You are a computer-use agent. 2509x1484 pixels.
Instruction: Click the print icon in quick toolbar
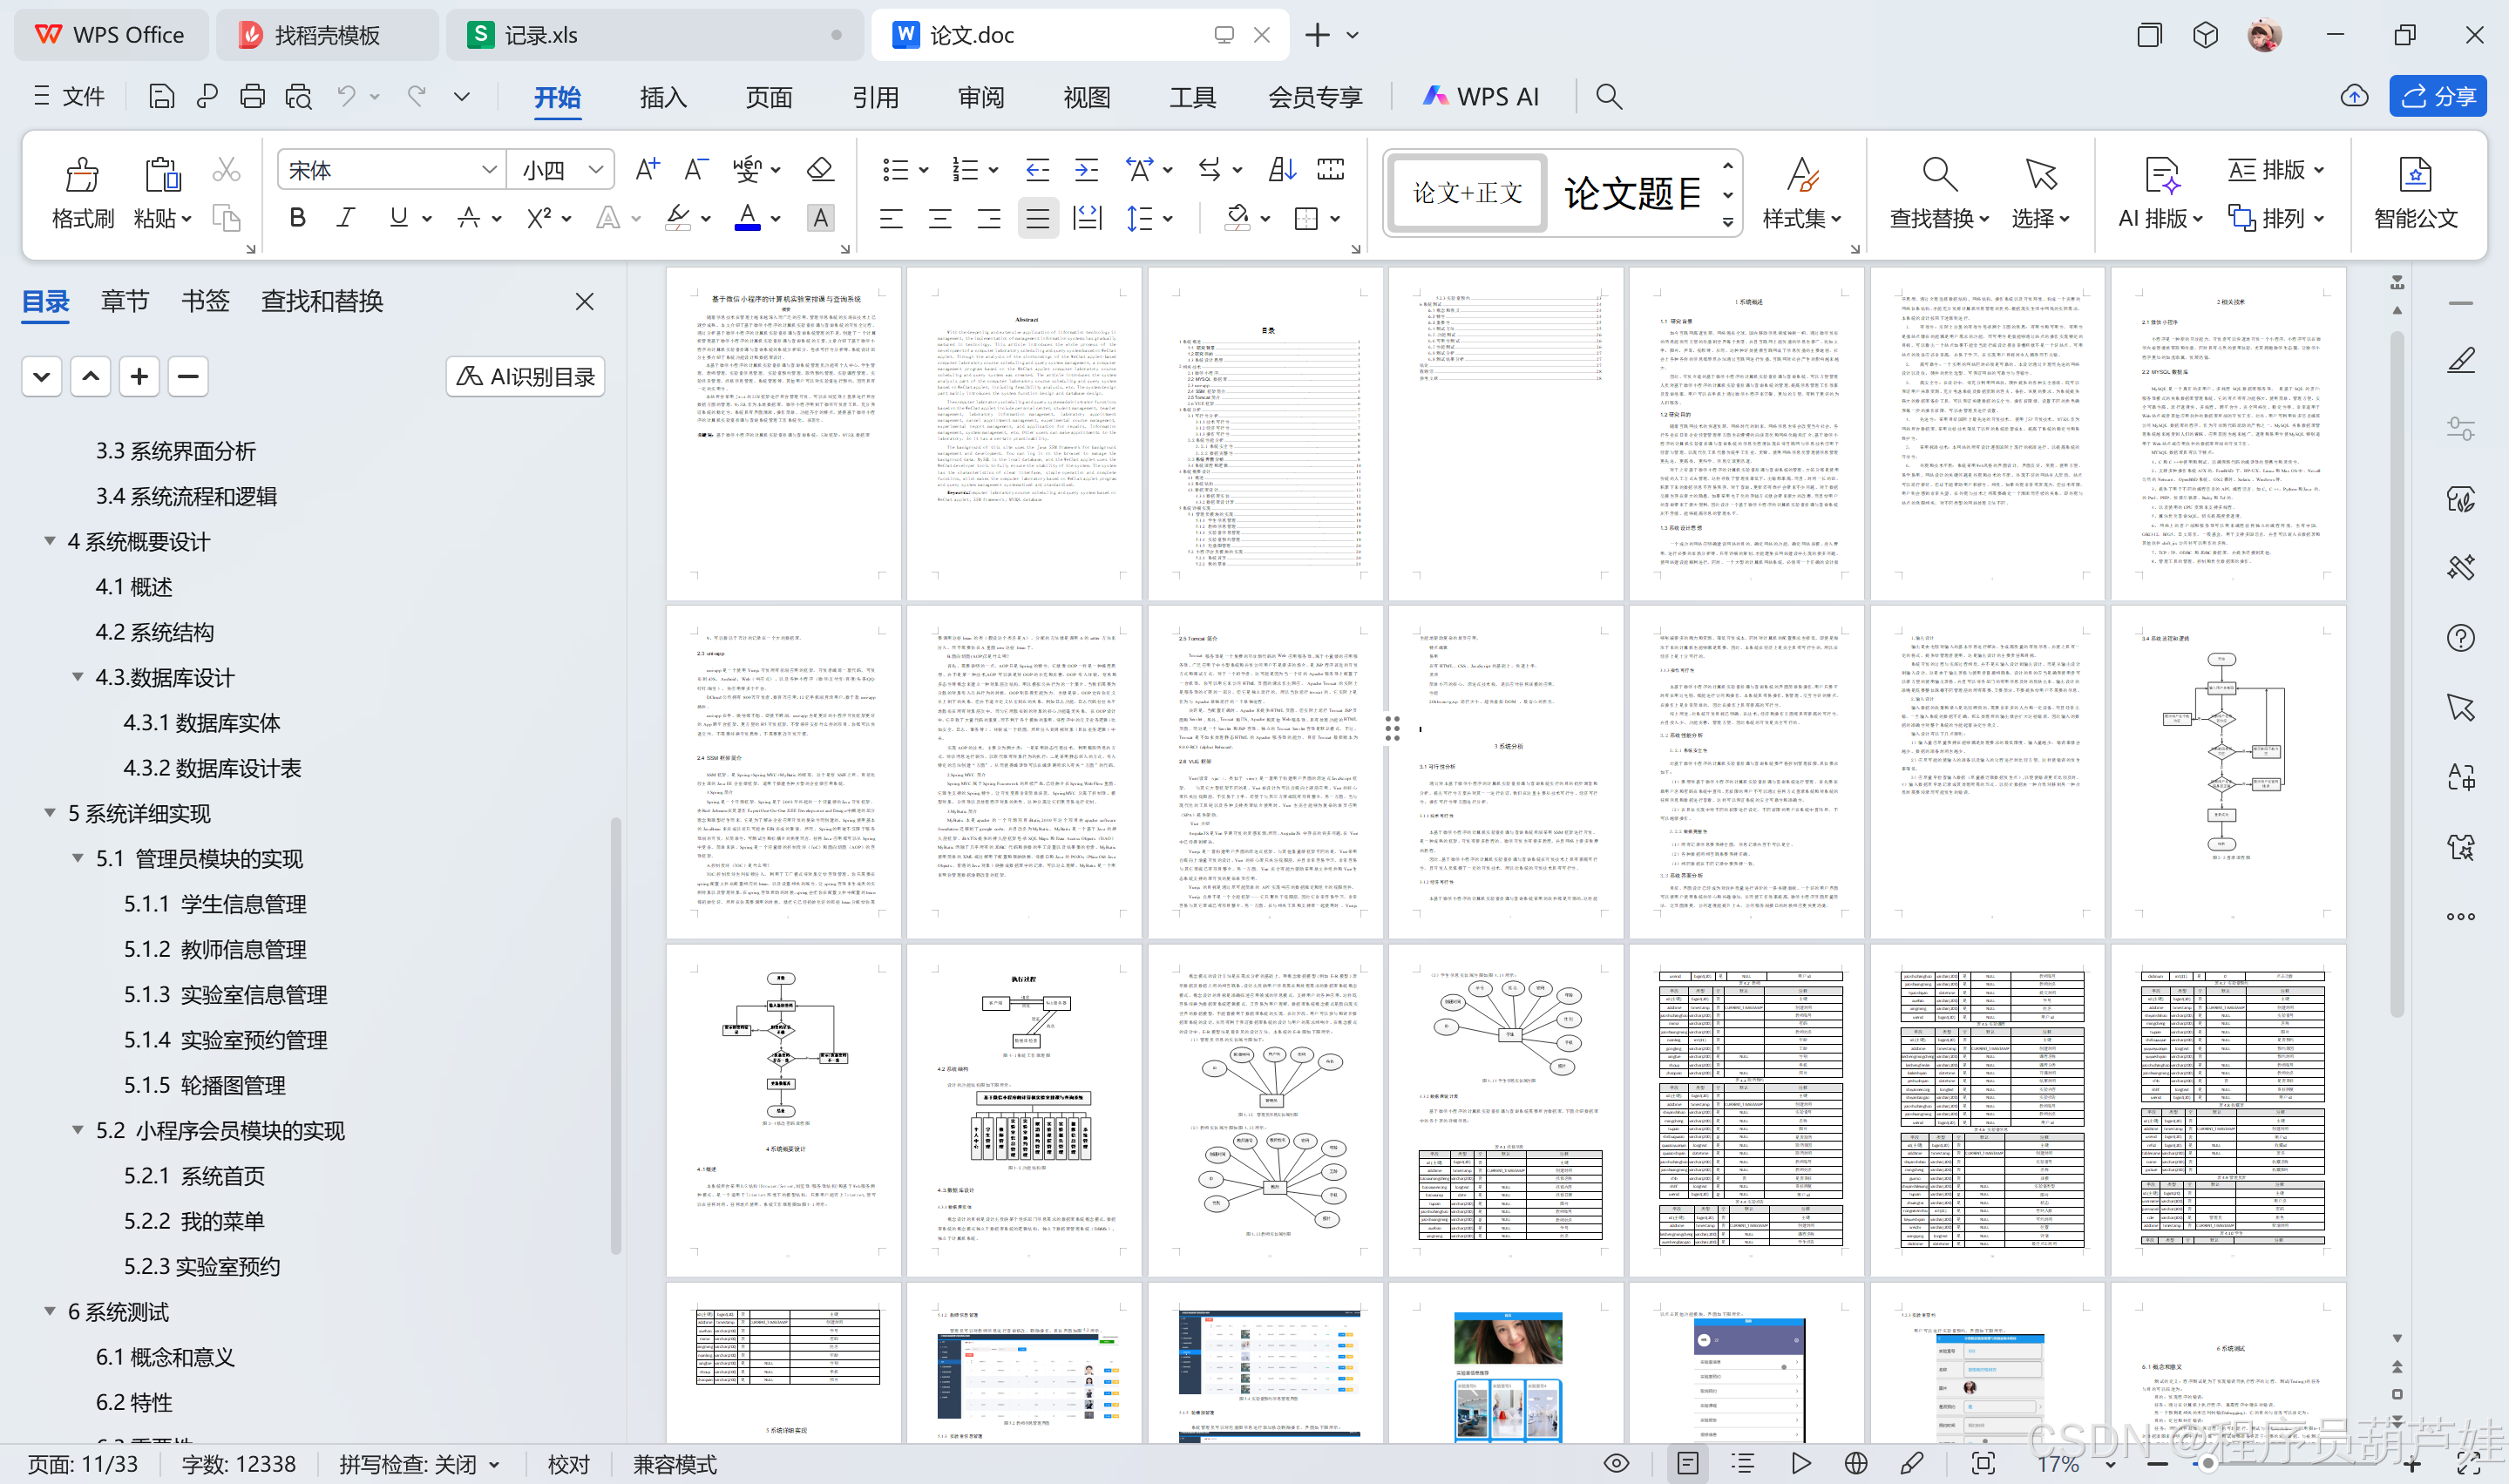[252, 96]
